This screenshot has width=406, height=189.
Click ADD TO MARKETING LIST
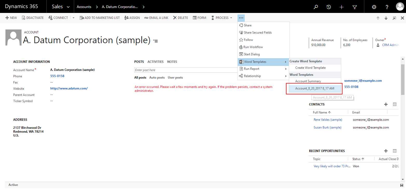[100, 18]
